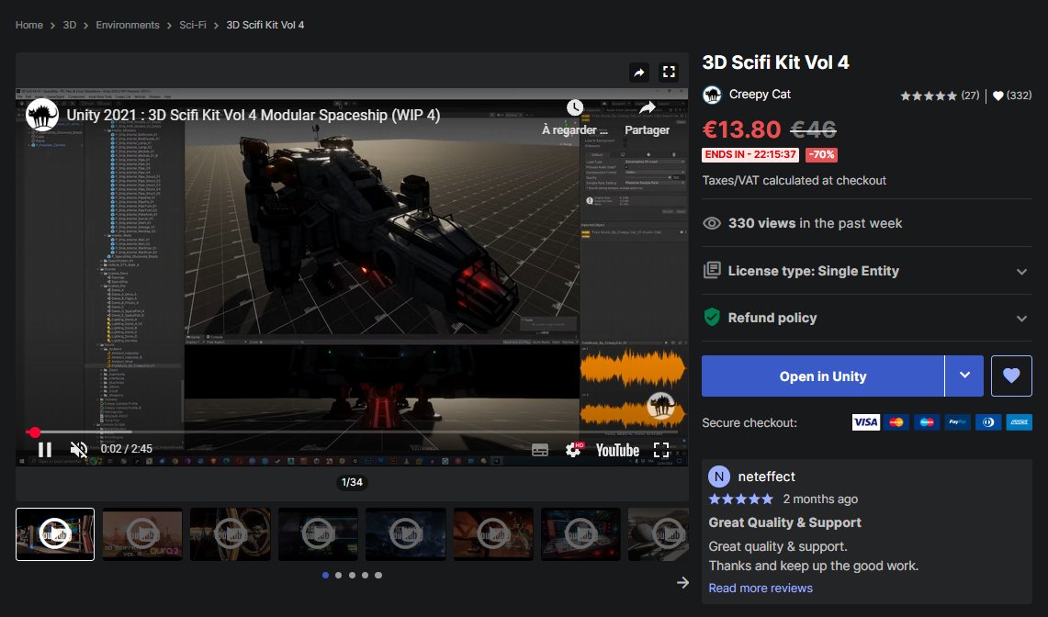The image size is (1048, 617).
Task: Click the Maestro payment icon
Action: pyautogui.click(x=927, y=421)
